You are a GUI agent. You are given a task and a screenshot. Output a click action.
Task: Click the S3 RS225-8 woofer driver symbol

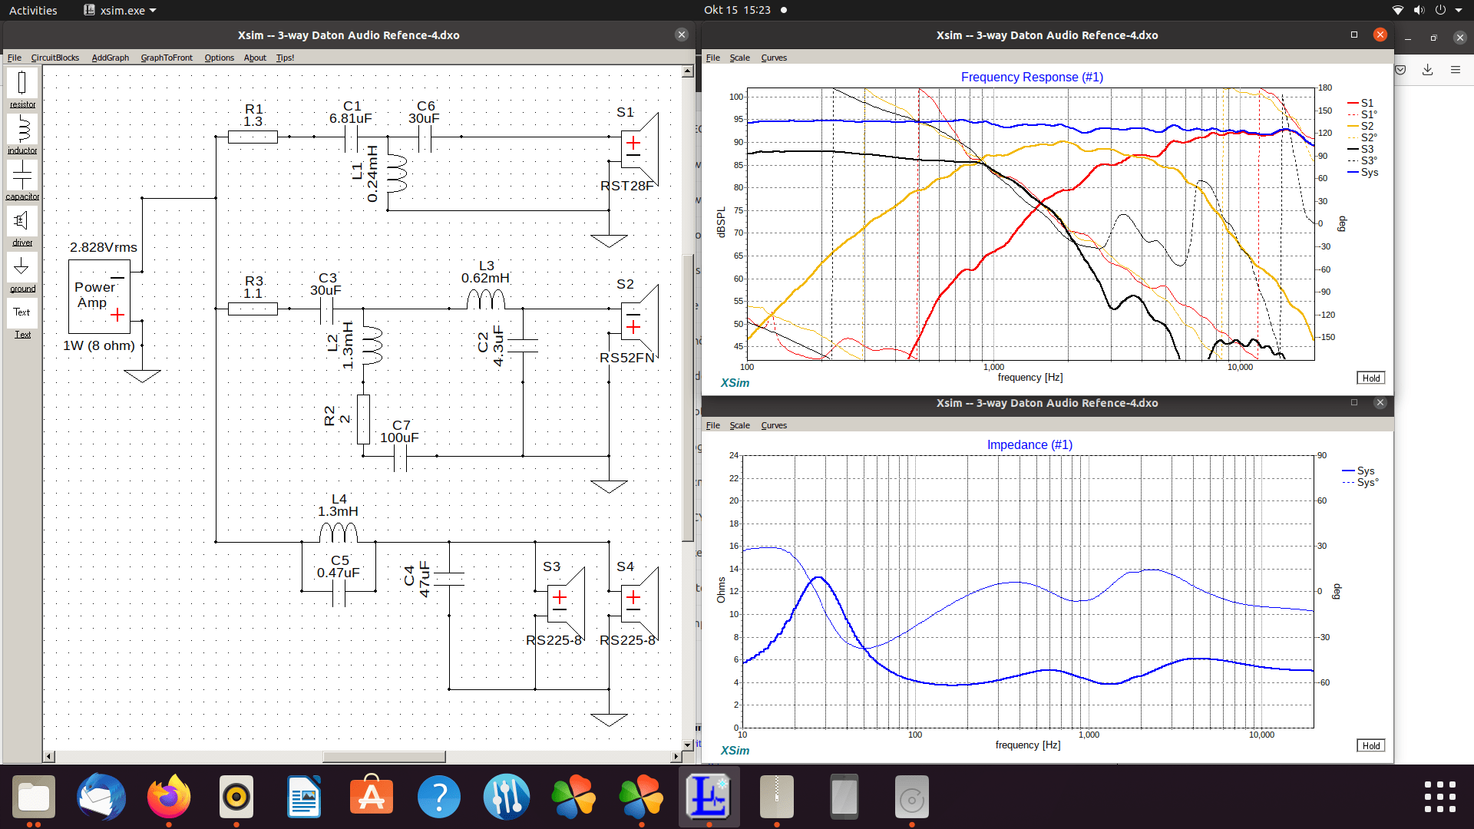(565, 603)
